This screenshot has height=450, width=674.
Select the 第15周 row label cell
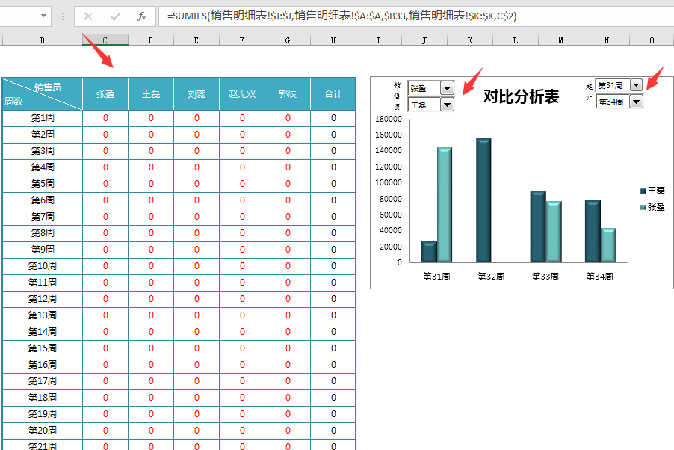point(43,348)
